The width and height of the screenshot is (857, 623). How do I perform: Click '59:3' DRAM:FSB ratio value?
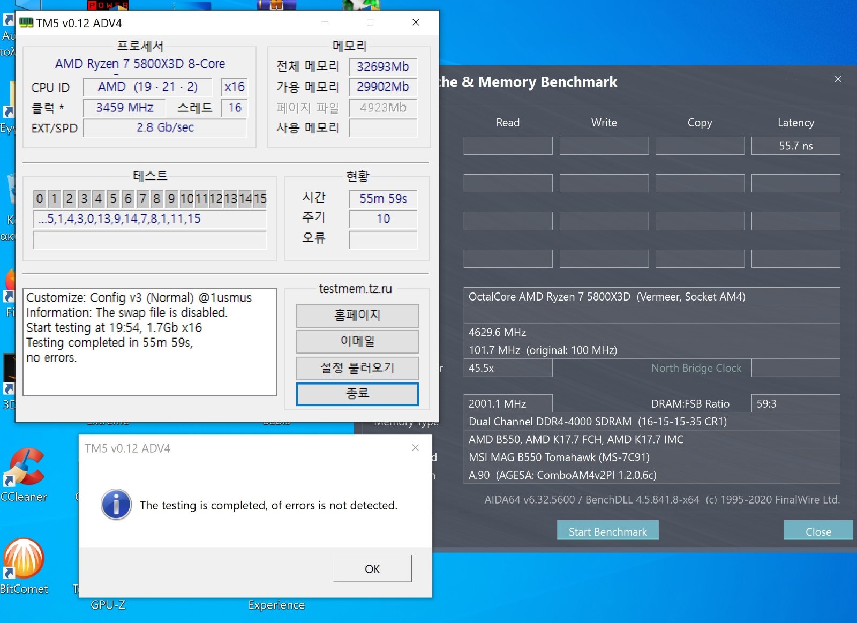point(796,403)
